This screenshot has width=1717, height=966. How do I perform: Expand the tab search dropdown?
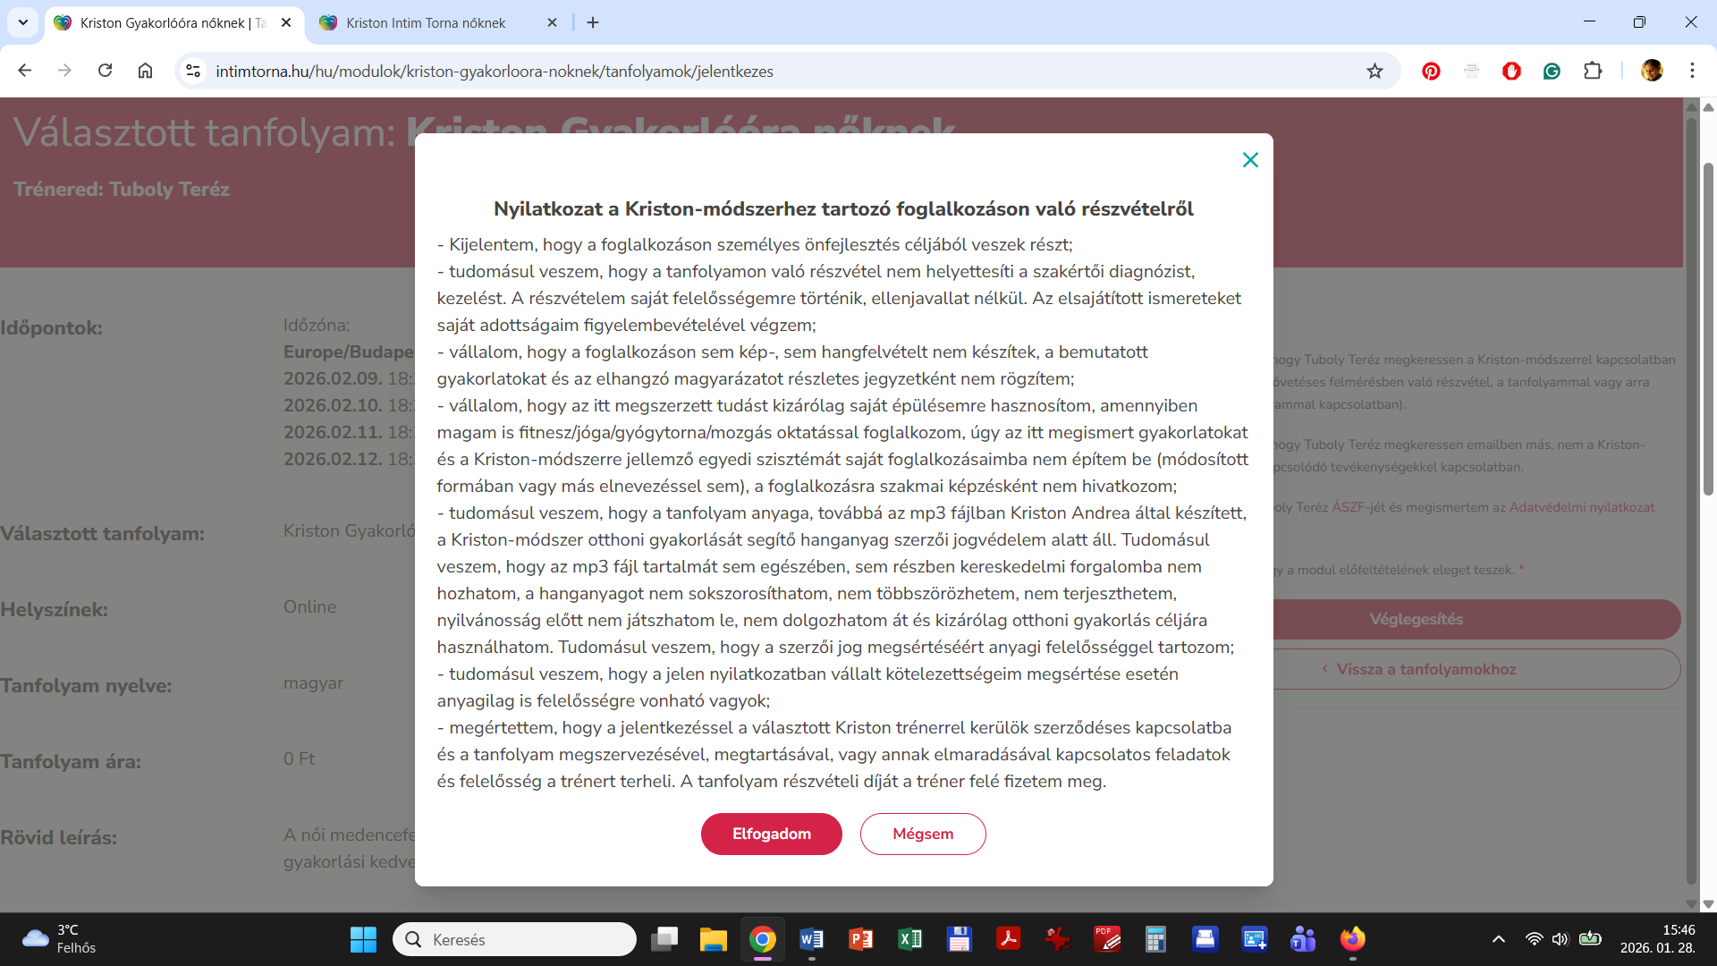coord(23,22)
